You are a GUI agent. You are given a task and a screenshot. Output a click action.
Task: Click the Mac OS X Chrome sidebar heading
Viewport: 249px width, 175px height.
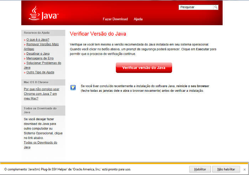coord(36,82)
